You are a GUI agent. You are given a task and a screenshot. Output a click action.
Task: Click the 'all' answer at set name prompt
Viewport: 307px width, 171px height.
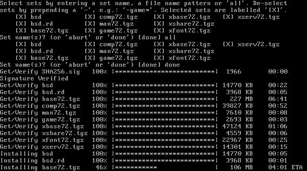(170, 38)
